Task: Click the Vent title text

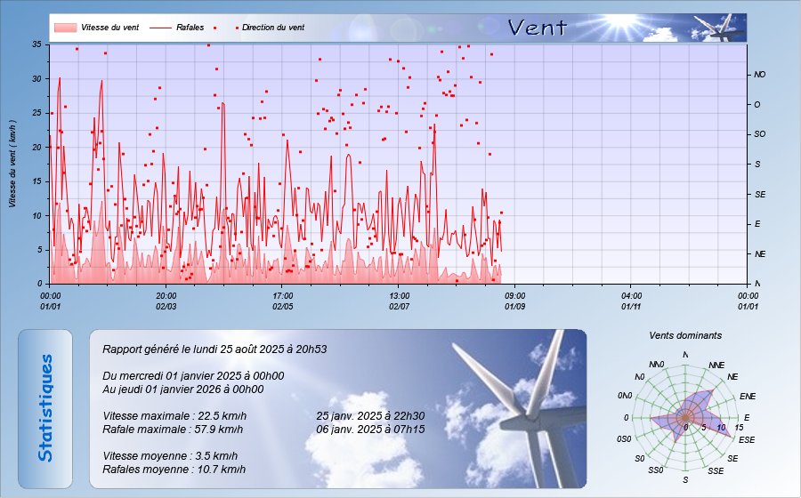Action: tap(537, 28)
